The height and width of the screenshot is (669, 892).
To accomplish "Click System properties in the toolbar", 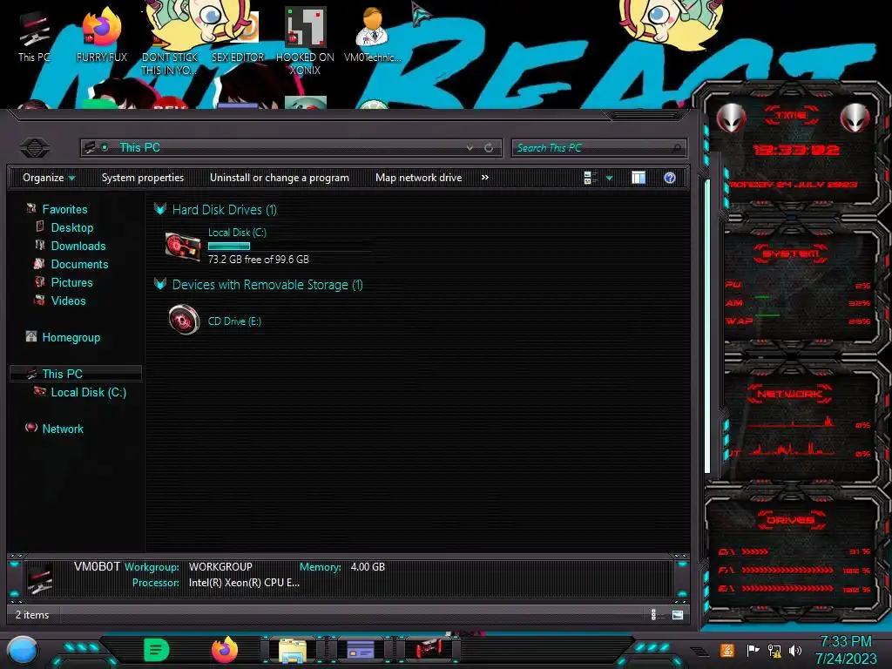I will tap(143, 178).
